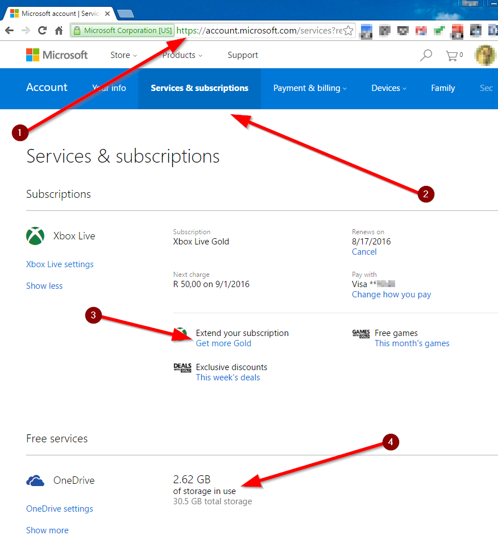Open the Store dropdown menu
498x556 pixels.
[123, 55]
